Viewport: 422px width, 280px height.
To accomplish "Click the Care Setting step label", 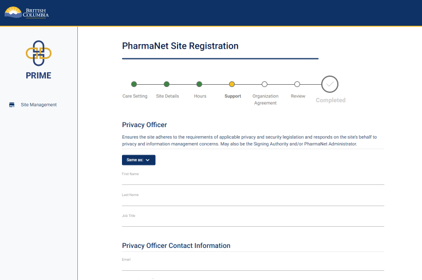I will pyautogui.click(x=135, y=96).
